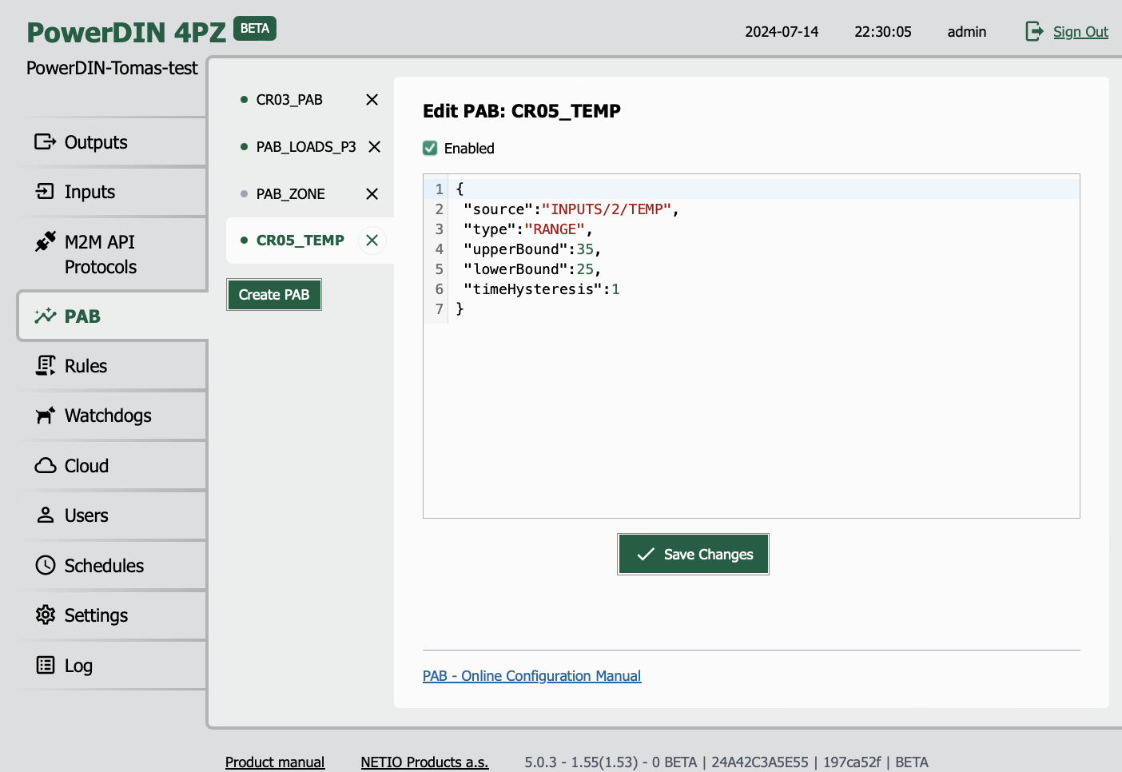Click the Settings gear icon
The width and height of the screenshot is (1122, 772).
(46, 615)
